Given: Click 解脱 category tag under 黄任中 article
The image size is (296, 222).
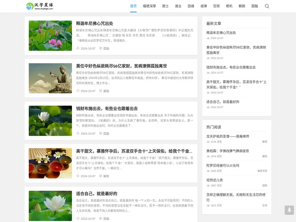Looking at the screenshot, I should (106, 91).
